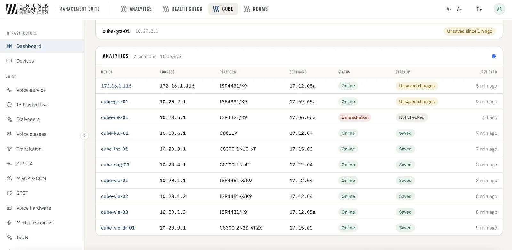
Task: Select the Cube tab
Action: click(223, 9)
